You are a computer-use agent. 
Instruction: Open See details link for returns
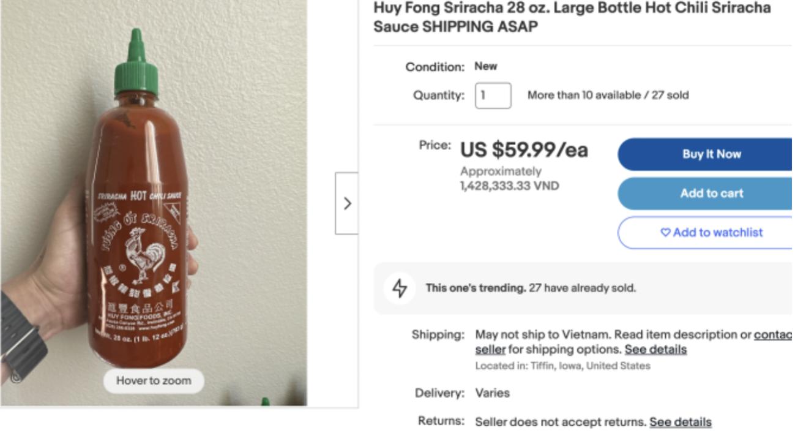pyautogui.click(x=680, y=422)
